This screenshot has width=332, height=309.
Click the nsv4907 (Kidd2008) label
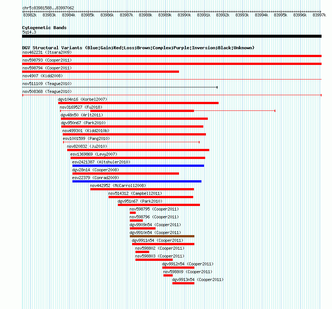[43, 76]
